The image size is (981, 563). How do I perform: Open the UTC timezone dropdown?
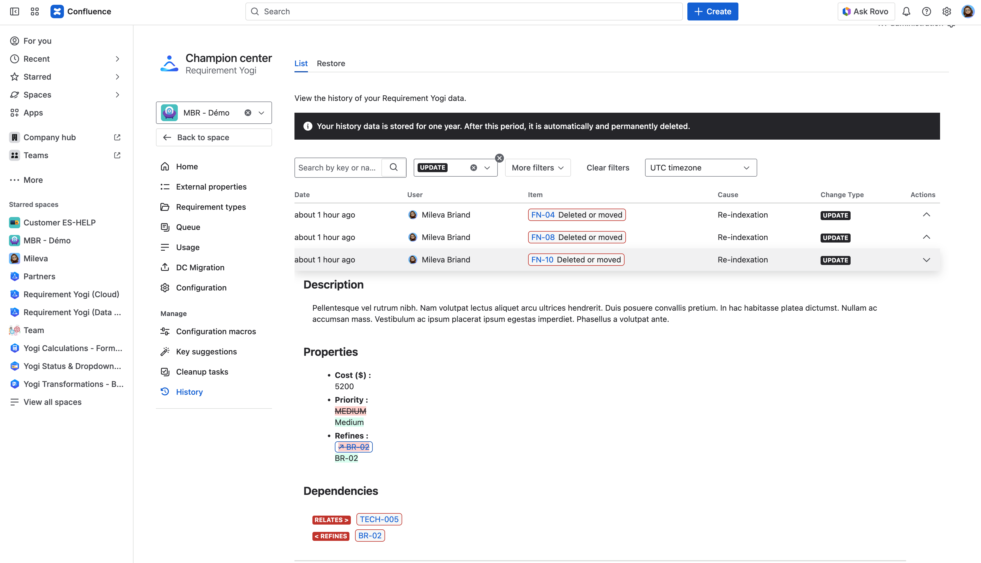(x=700, y=167)
